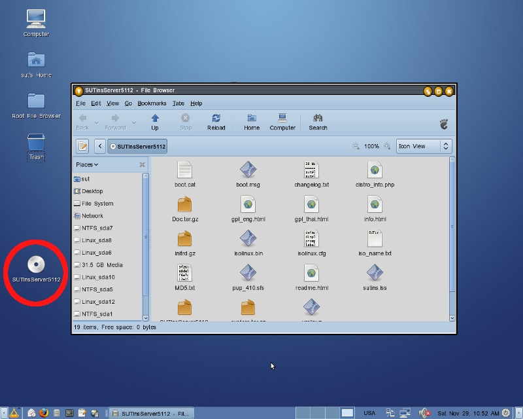Launch Firefox from the bottom panel
Viewport: 523px width, 419px height.
44,413
